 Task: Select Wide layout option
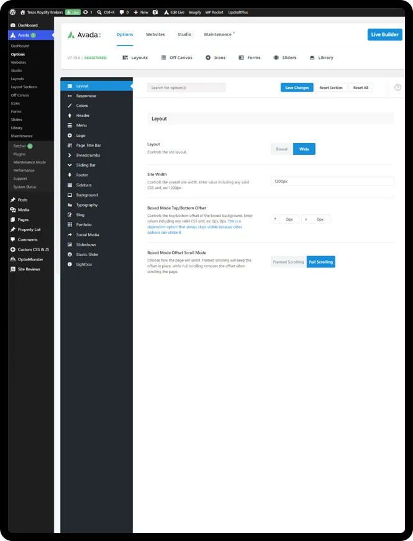click(304, 149)
